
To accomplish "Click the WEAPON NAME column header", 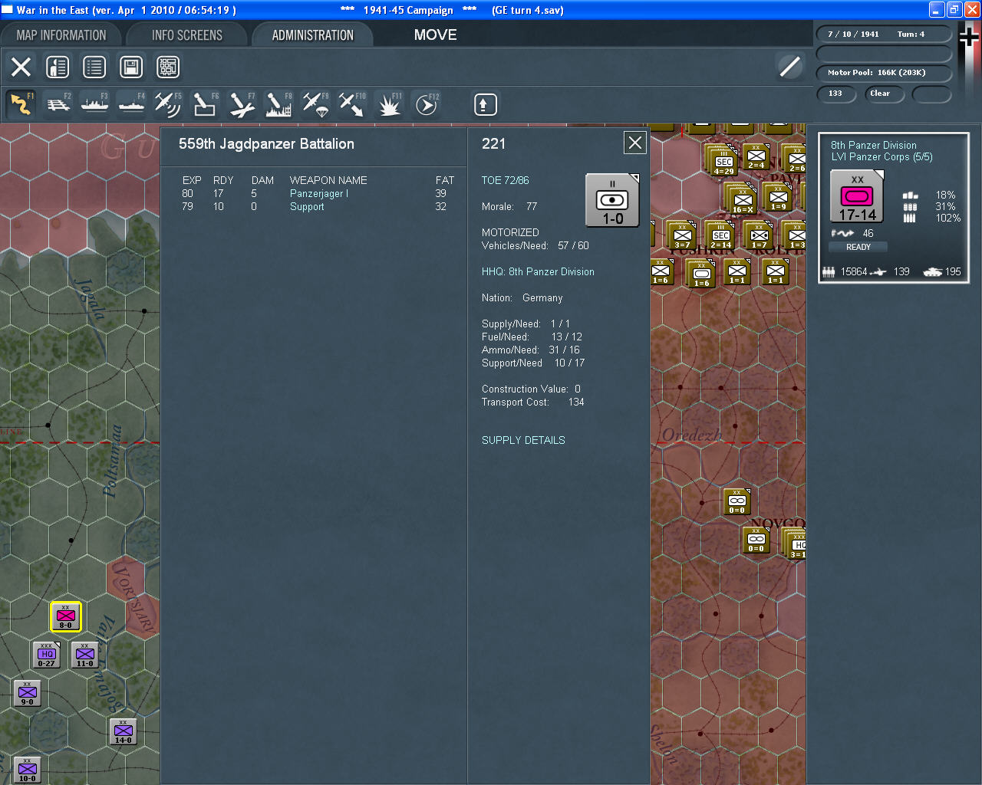I will tap(328, 180).
